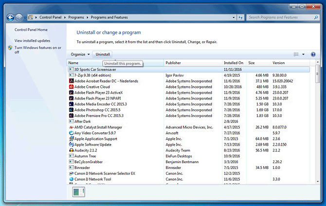Select the BeCyIconGrabber row
326x206 pixels.
189,162
